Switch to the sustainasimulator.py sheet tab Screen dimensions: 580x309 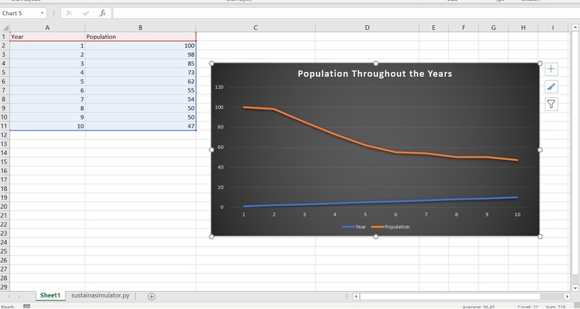click(100, 295)
